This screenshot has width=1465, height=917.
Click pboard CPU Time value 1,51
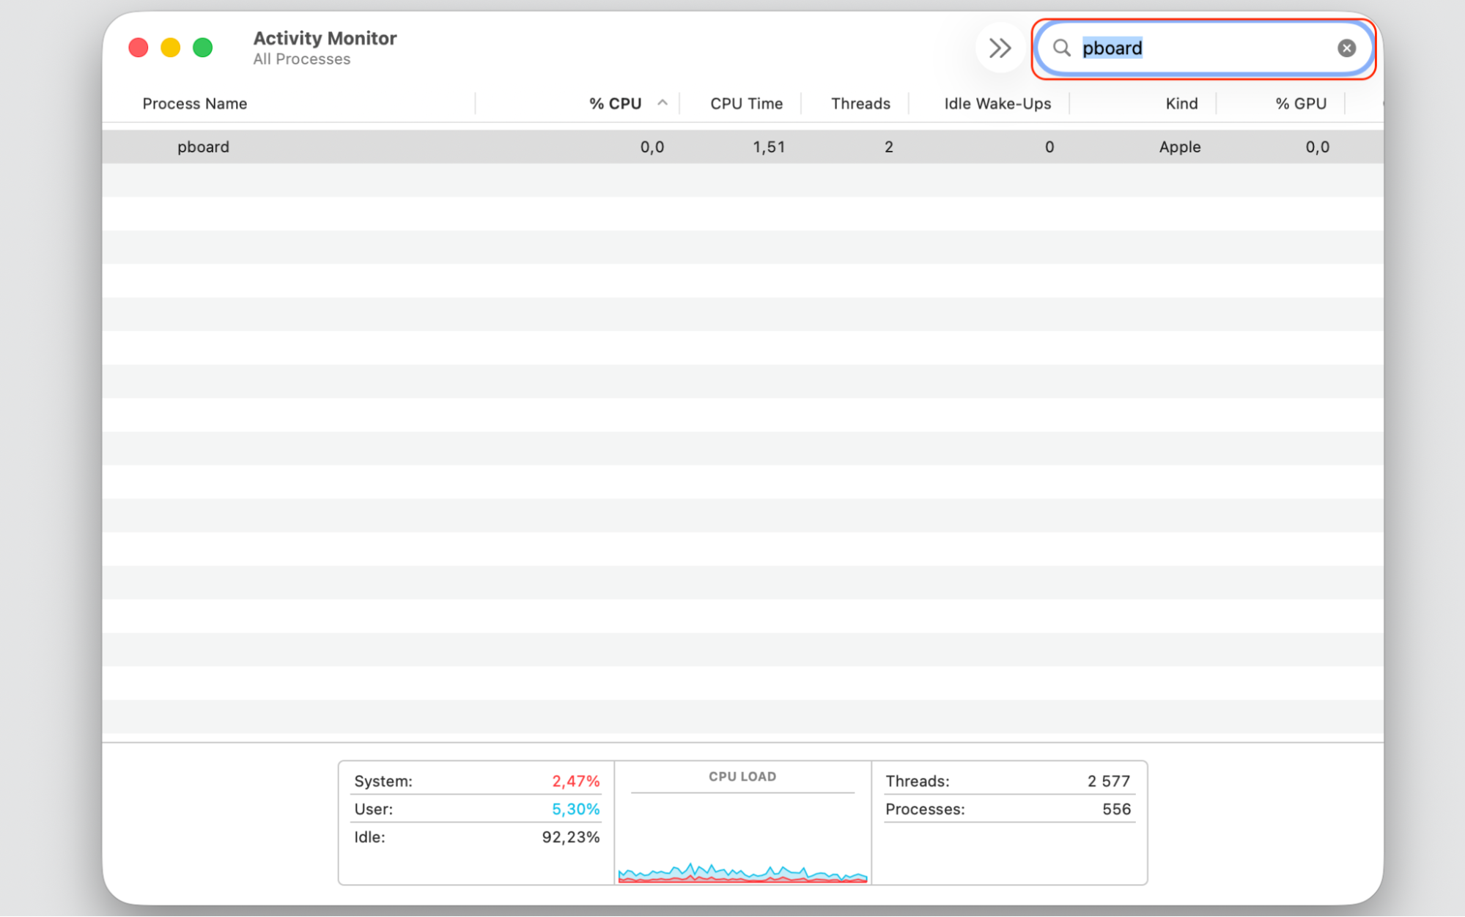click(x=769, y=147)
